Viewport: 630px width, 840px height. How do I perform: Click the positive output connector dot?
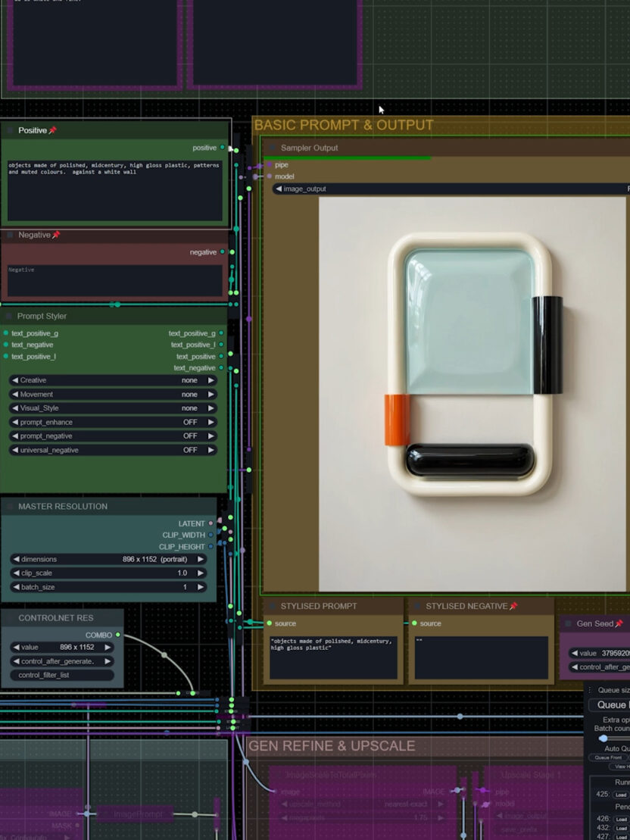point(222,148)
